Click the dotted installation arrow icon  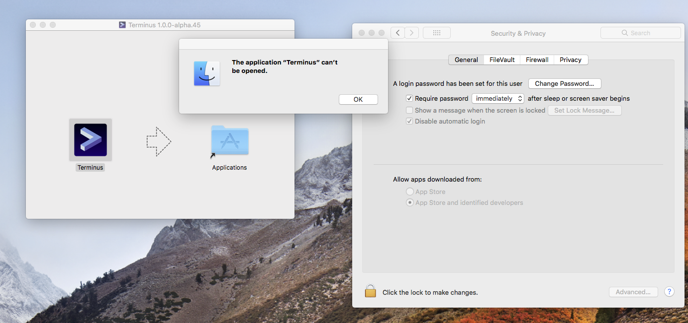[x=159, y=141]
